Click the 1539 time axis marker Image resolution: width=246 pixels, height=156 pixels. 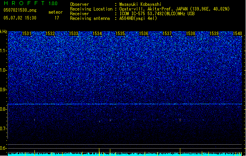214,34
